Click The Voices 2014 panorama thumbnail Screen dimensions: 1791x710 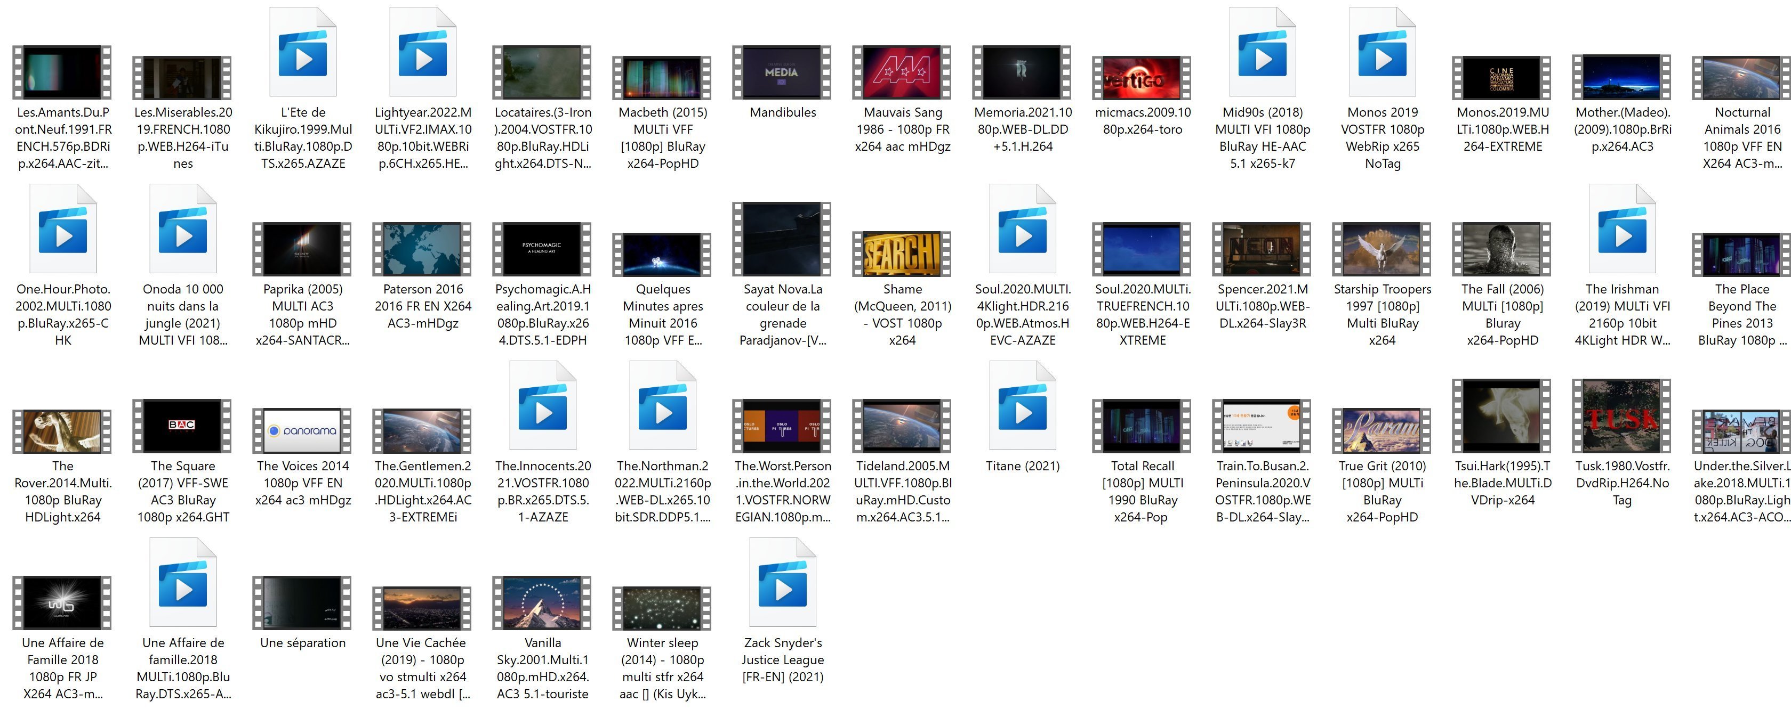tap(302, 431)
